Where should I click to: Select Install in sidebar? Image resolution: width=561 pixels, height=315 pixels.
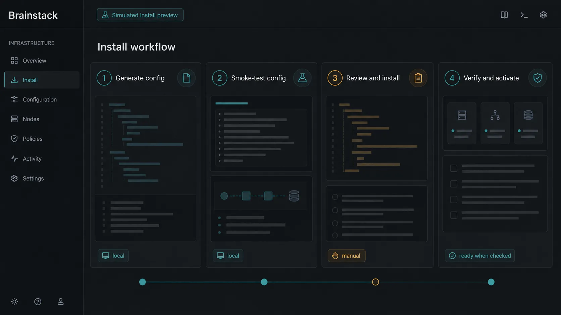(42, 80)
